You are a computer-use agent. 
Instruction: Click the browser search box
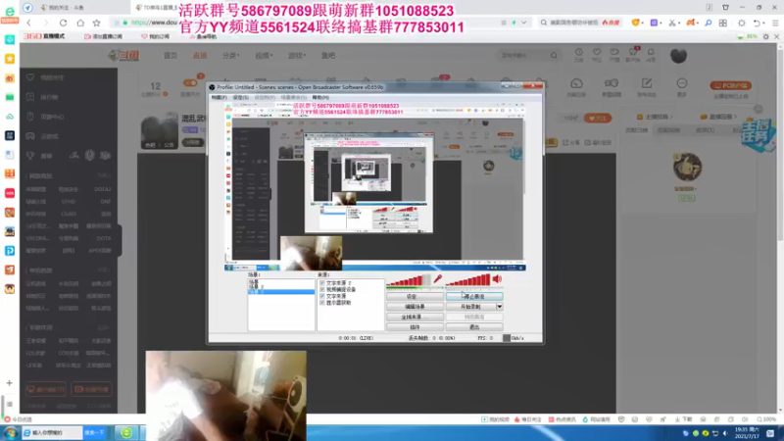pyautogui.click(x=580, y=23)
